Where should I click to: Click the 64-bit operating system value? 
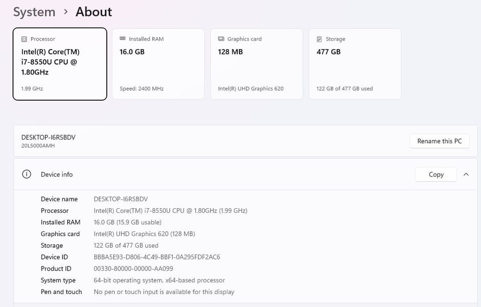click(159, 280)
